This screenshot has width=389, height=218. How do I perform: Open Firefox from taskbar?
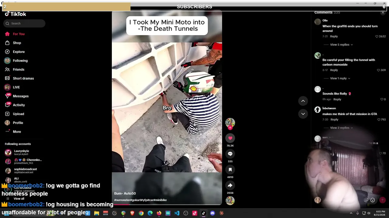point(159,213)
